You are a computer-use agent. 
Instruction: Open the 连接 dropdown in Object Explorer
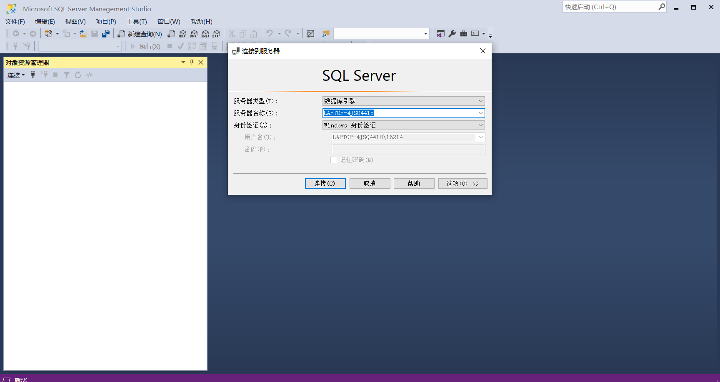tap(16, 75)
